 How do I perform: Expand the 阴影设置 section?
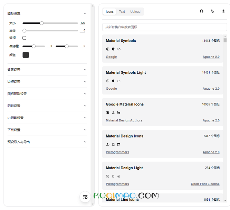click(x=47, y=106)
